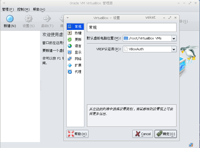Viewport: 200px width, 148px height.
Task: Open the settings dialog window menu arrow
Action: pyautogui.click(x=68, y=18)
